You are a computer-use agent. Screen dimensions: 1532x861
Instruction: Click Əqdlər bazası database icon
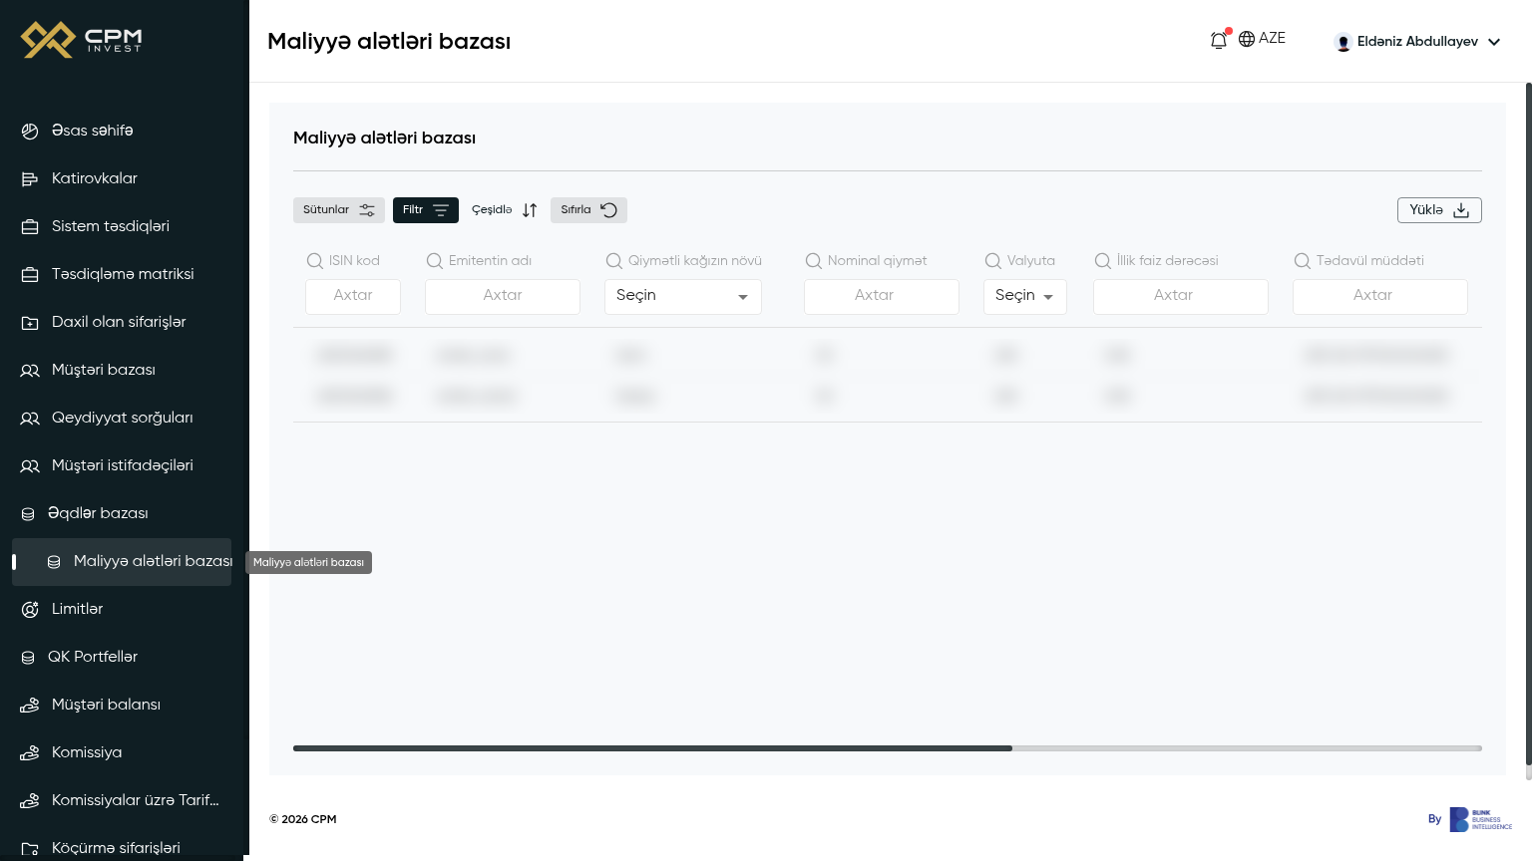[28, 514]
